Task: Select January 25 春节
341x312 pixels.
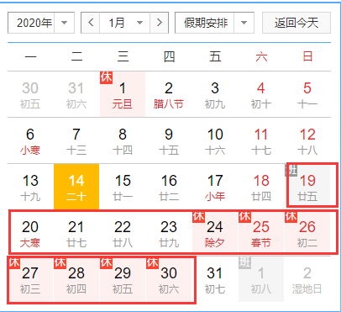Action: (261, 233)
